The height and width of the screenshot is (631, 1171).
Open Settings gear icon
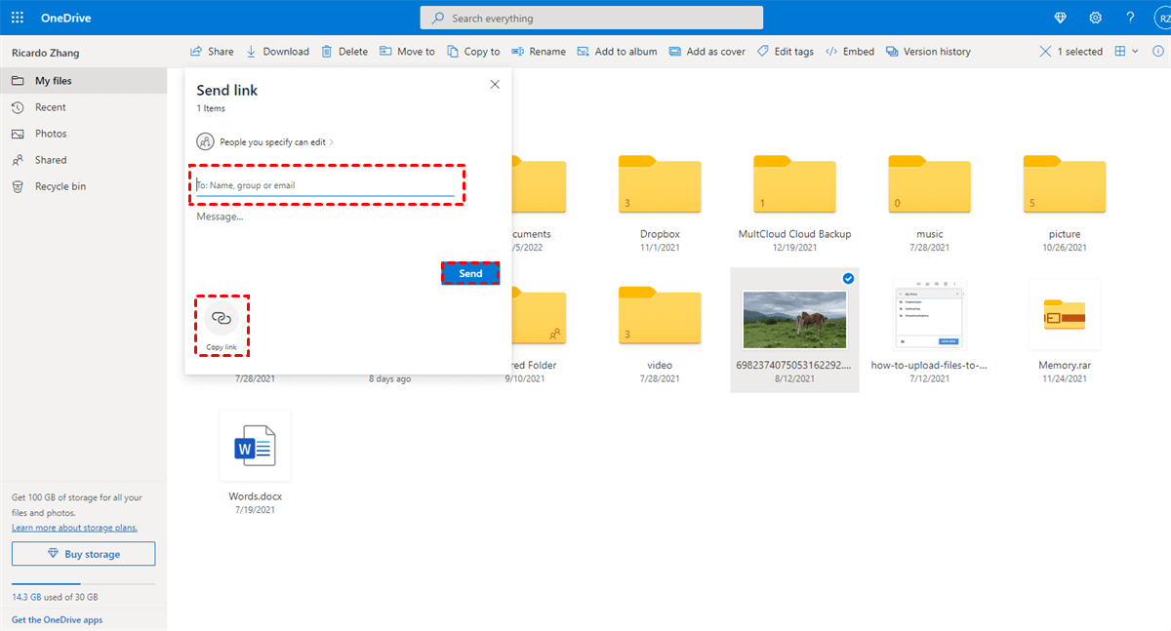point(1096,18)
